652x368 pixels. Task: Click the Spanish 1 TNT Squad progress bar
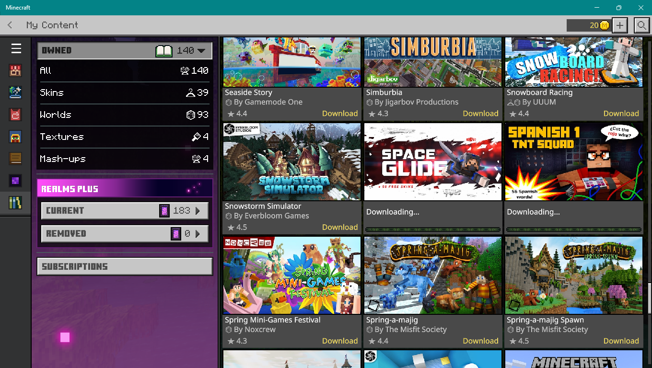tap(574, 230)
